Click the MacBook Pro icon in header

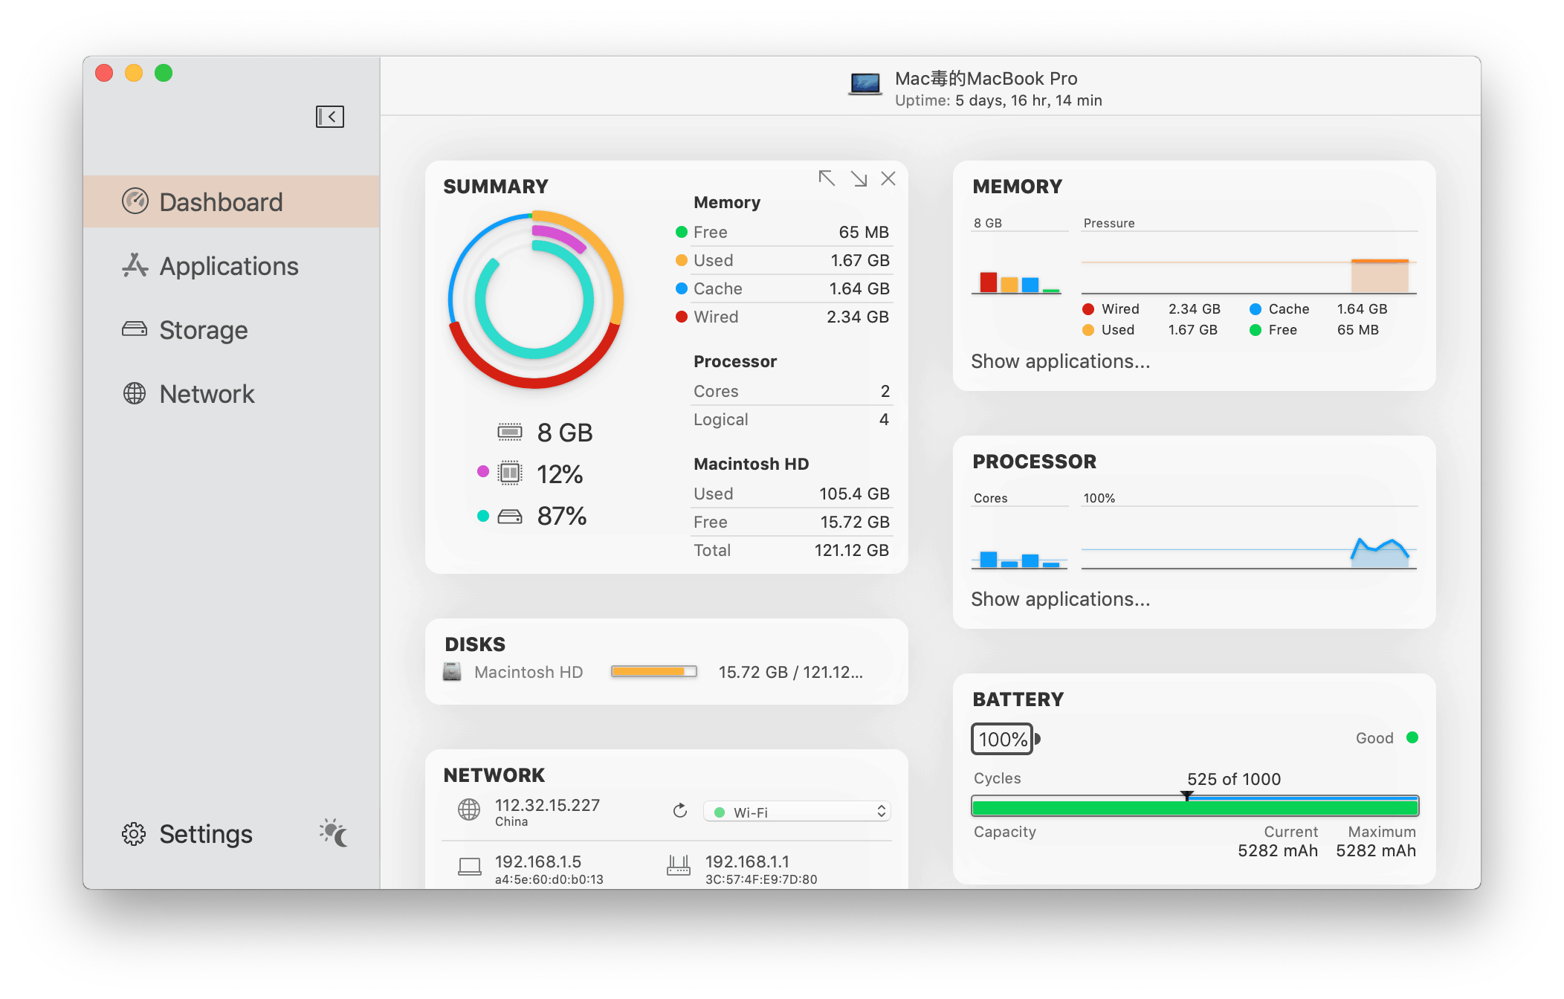click(x=865, y=84)
